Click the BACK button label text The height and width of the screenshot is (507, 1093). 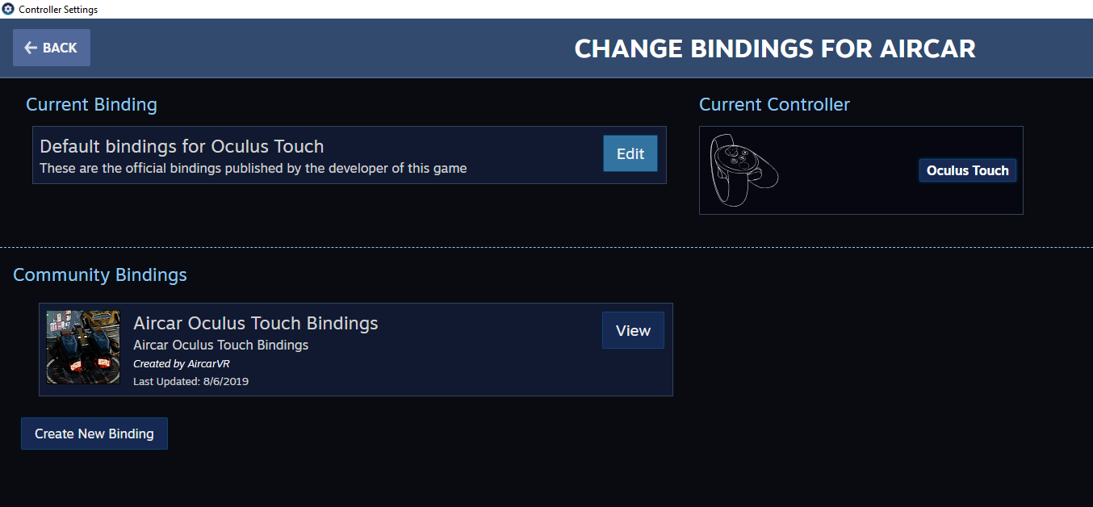60,48
